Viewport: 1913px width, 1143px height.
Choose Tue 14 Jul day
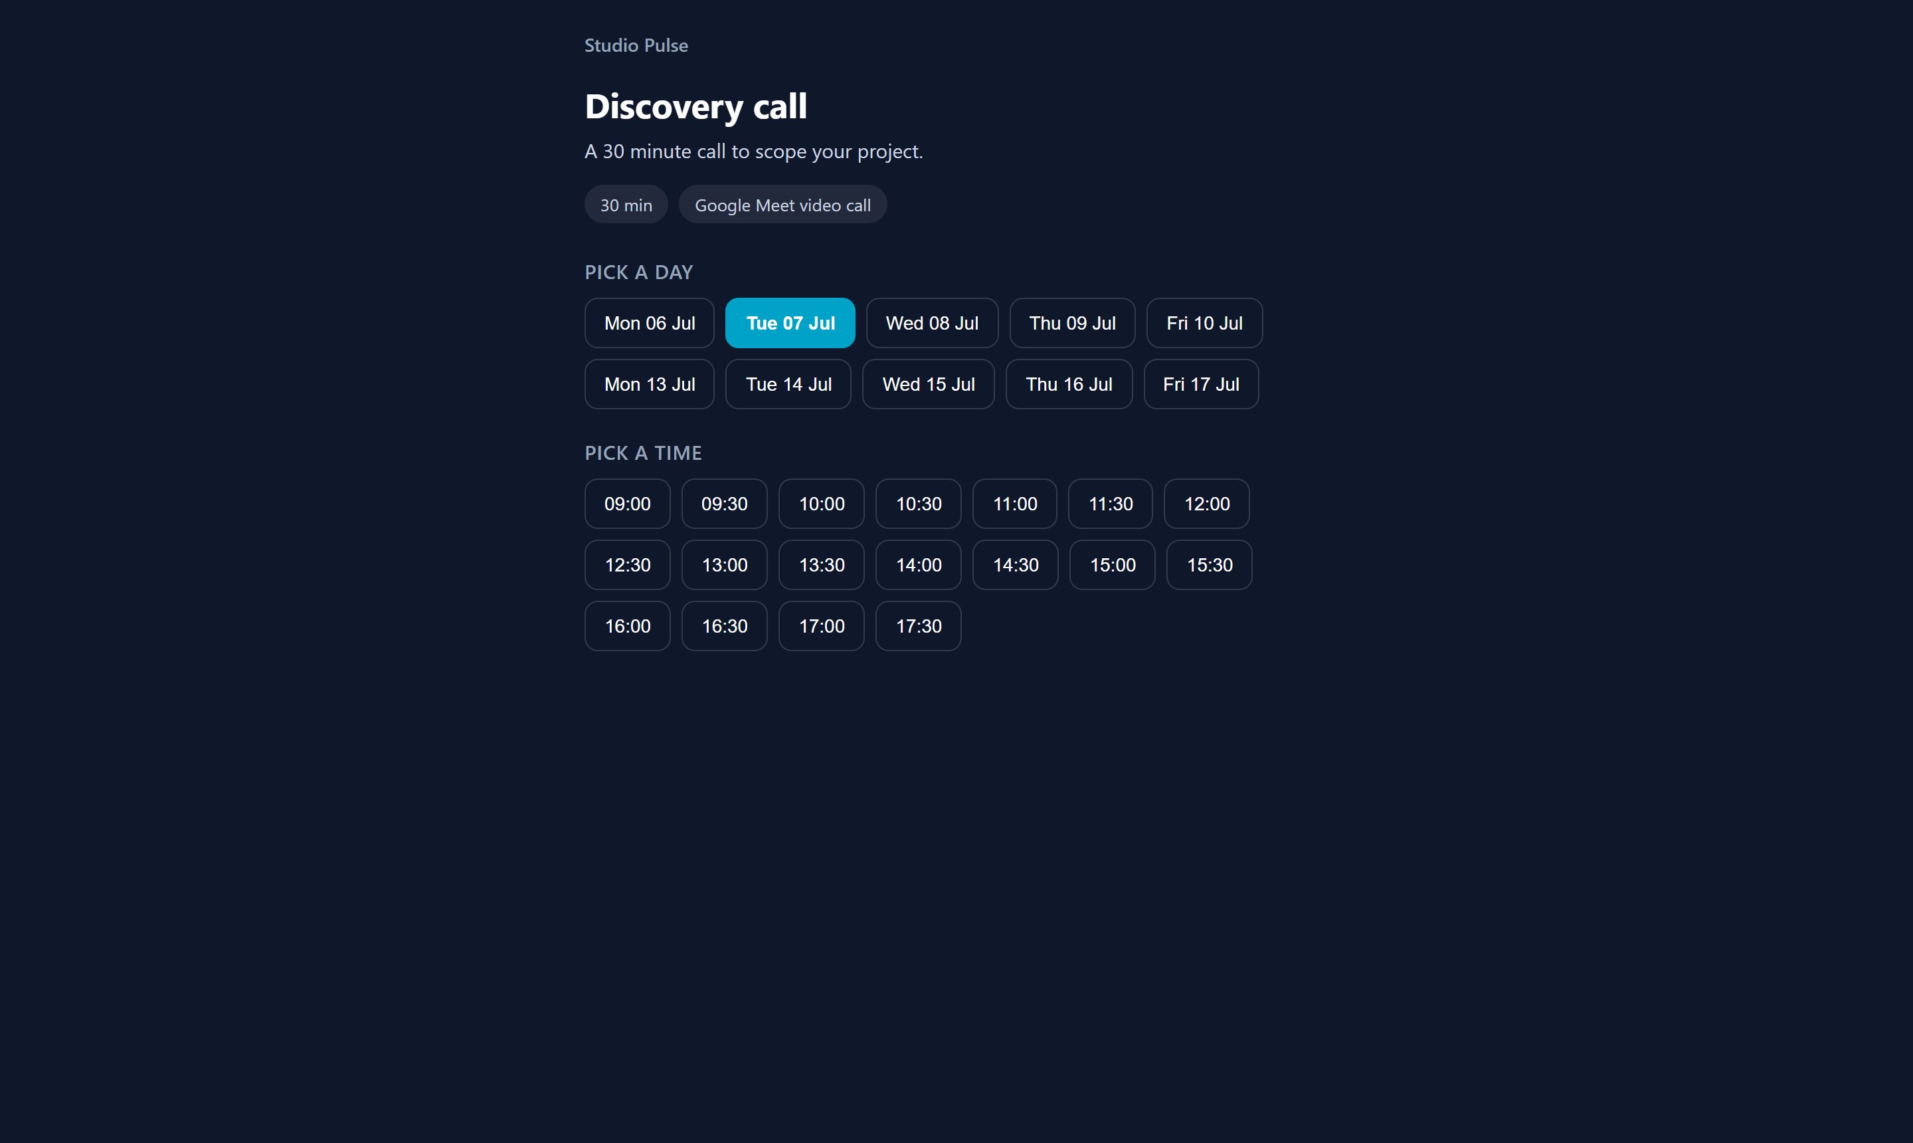788,384
